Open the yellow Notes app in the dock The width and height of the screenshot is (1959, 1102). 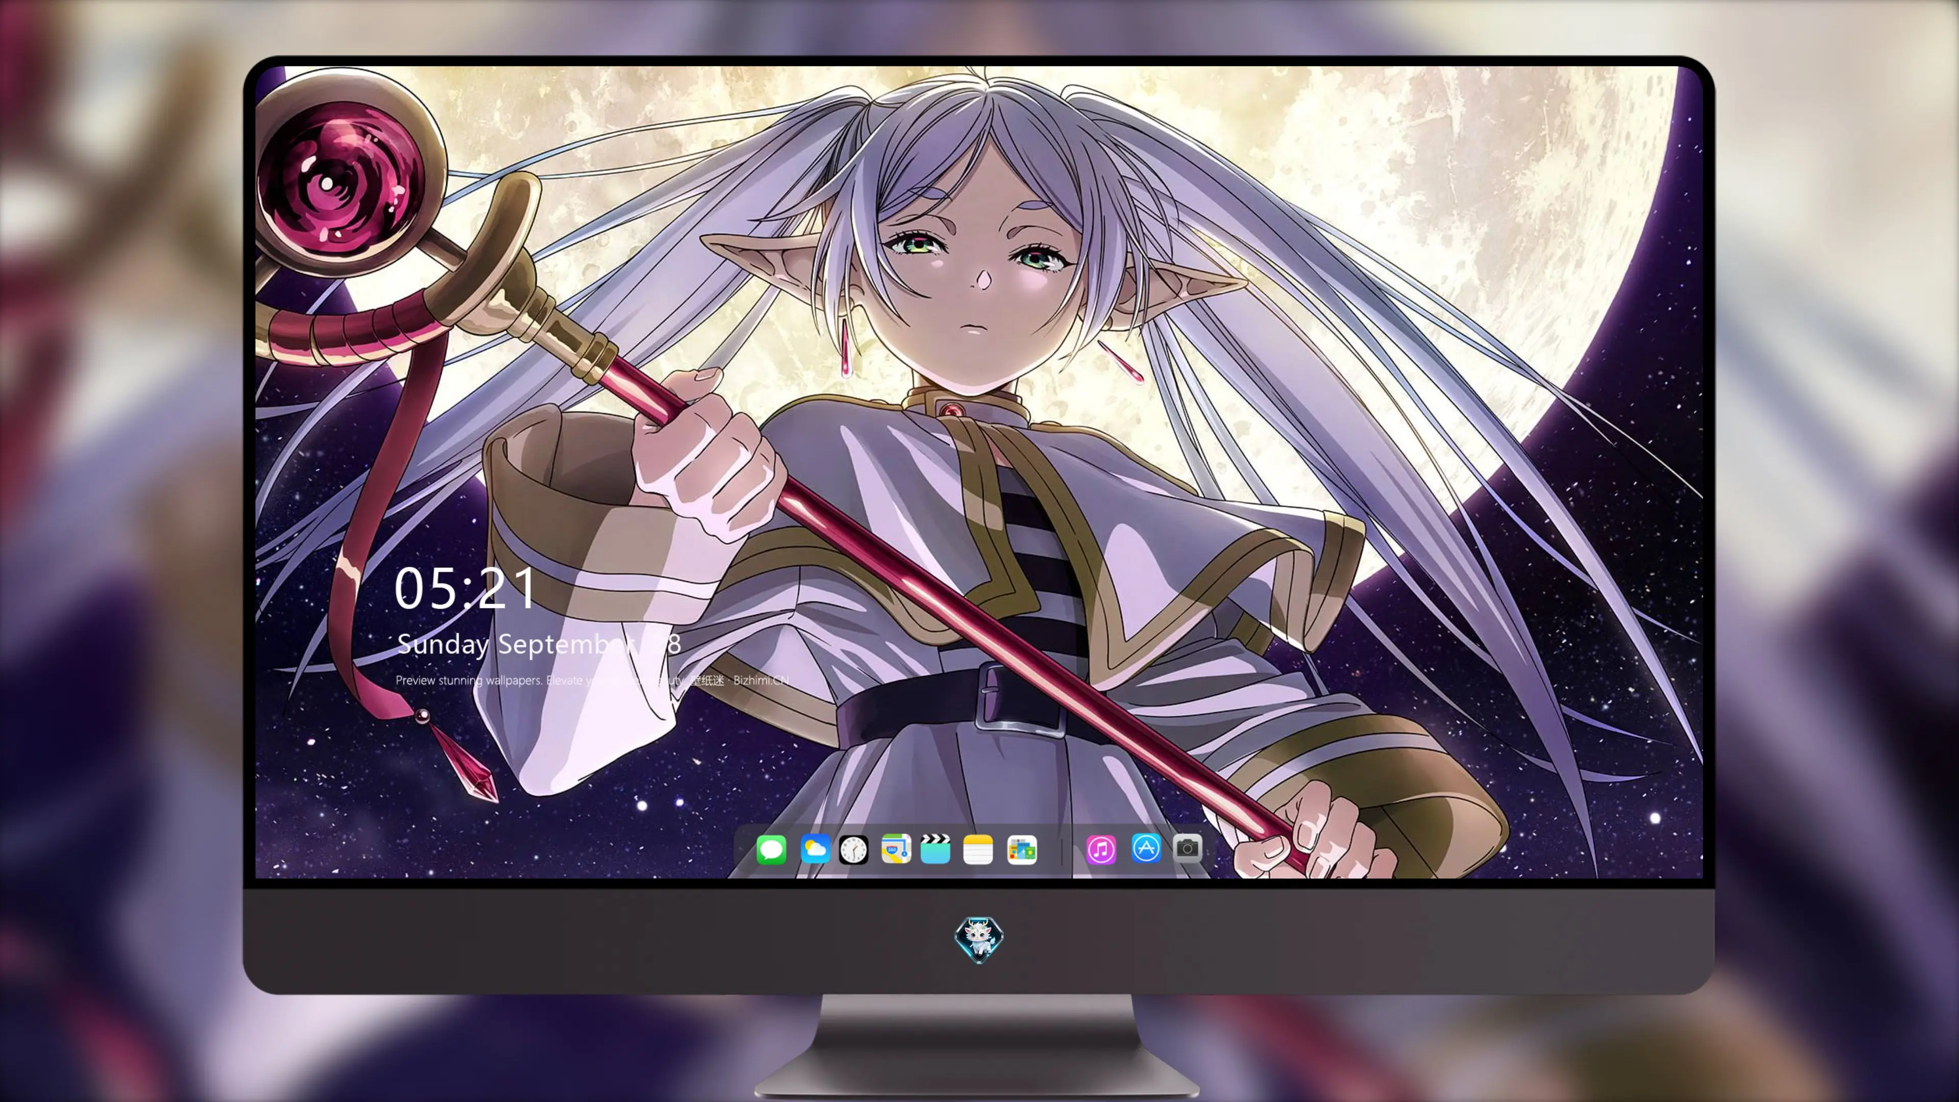click(x=978, y=849)
